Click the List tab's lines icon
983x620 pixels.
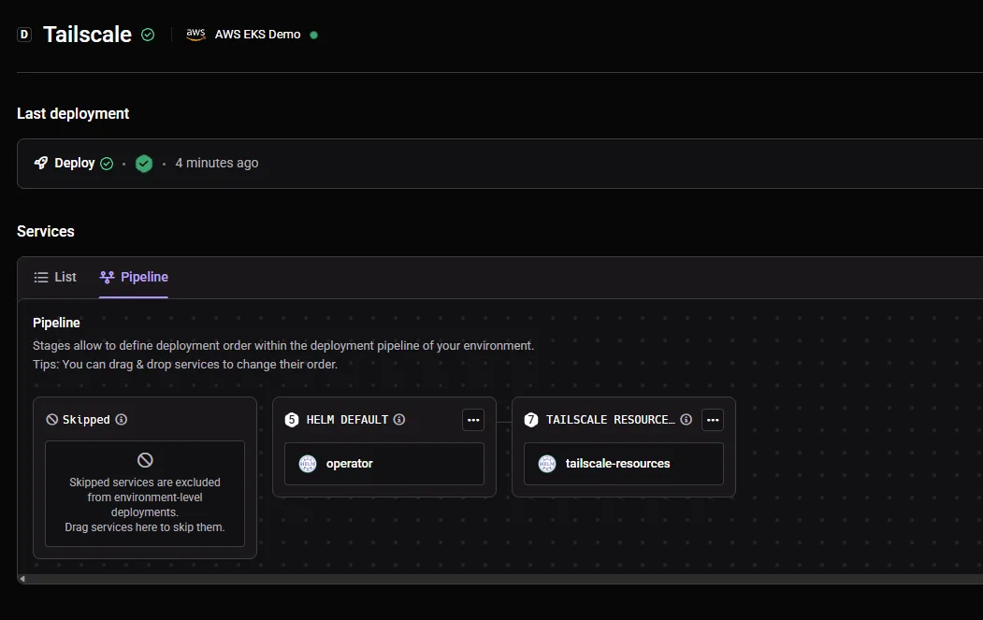tap(41, 277)
